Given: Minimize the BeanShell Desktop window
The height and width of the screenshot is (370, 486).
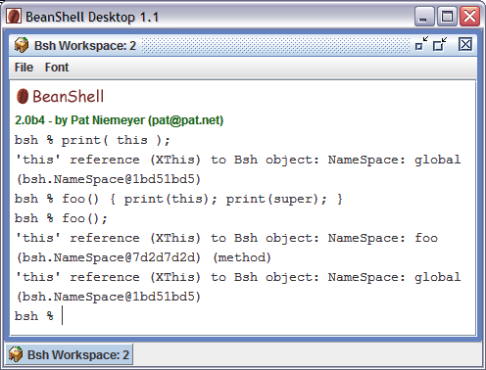Looking at the screenshot, I should point(424,16).
